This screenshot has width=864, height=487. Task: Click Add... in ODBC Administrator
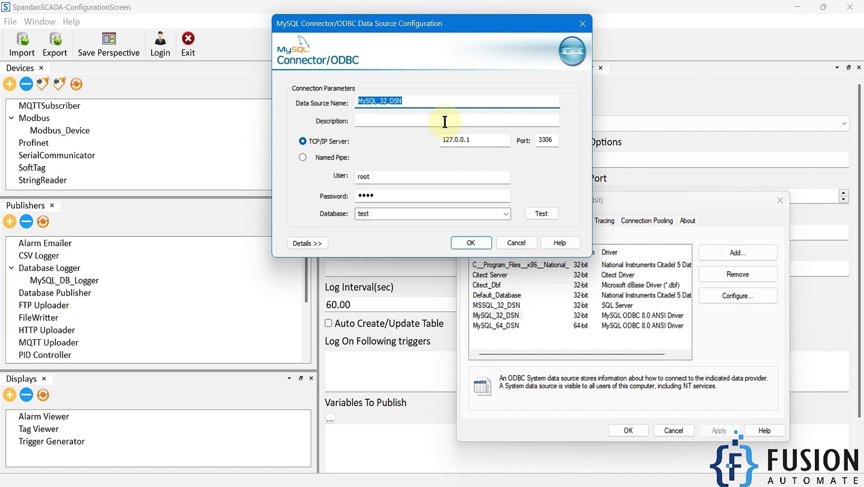click(738, 253)
